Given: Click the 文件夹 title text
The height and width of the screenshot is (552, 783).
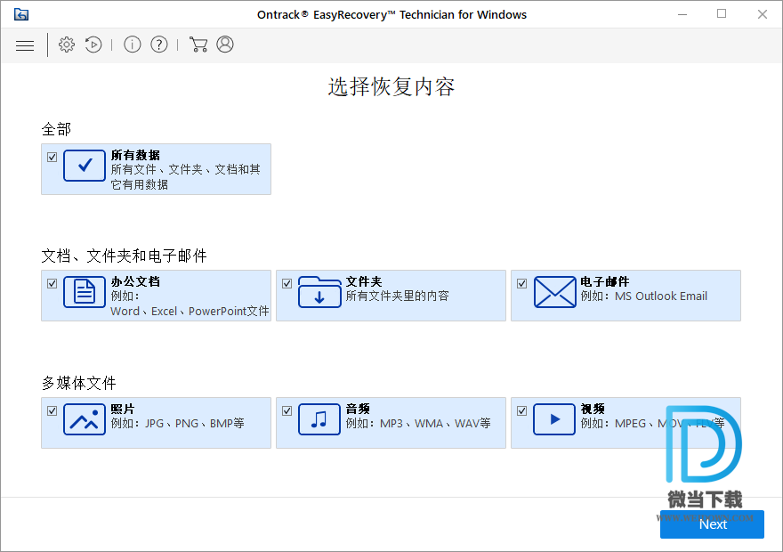Looking at the screenshot, I should pos(364,281).
